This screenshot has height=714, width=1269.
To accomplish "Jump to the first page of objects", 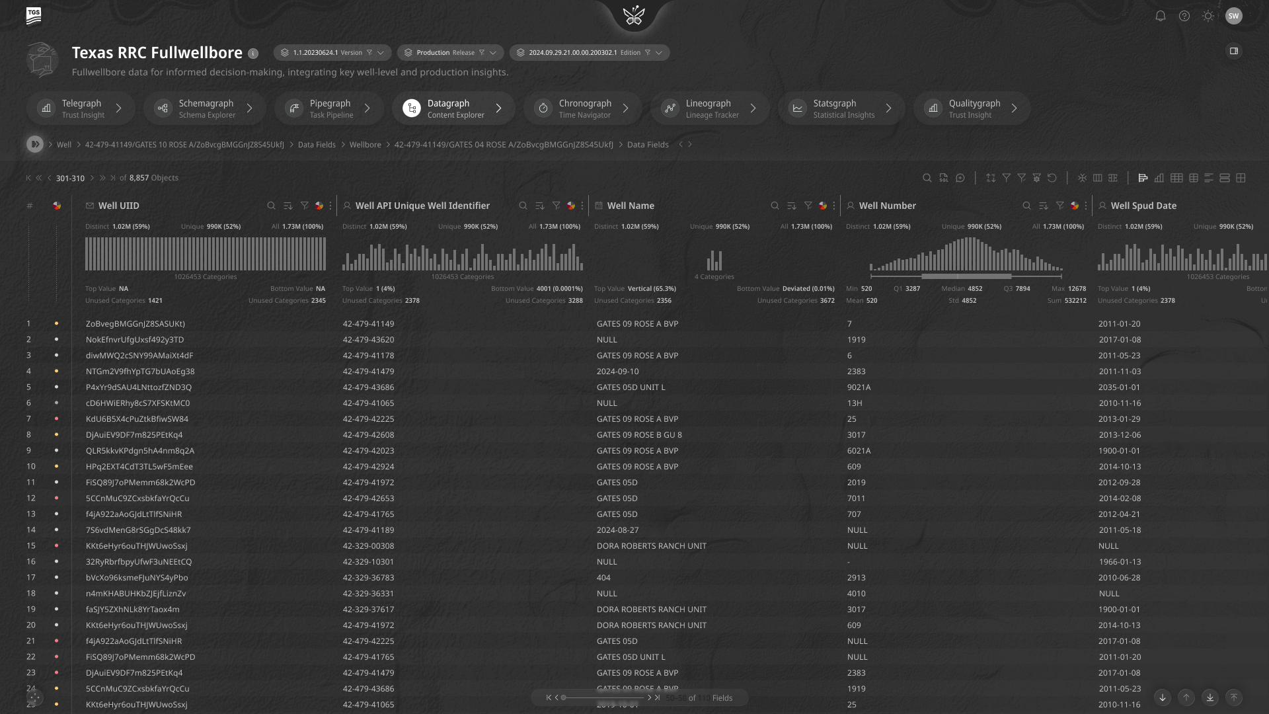I will click(28, 178).
